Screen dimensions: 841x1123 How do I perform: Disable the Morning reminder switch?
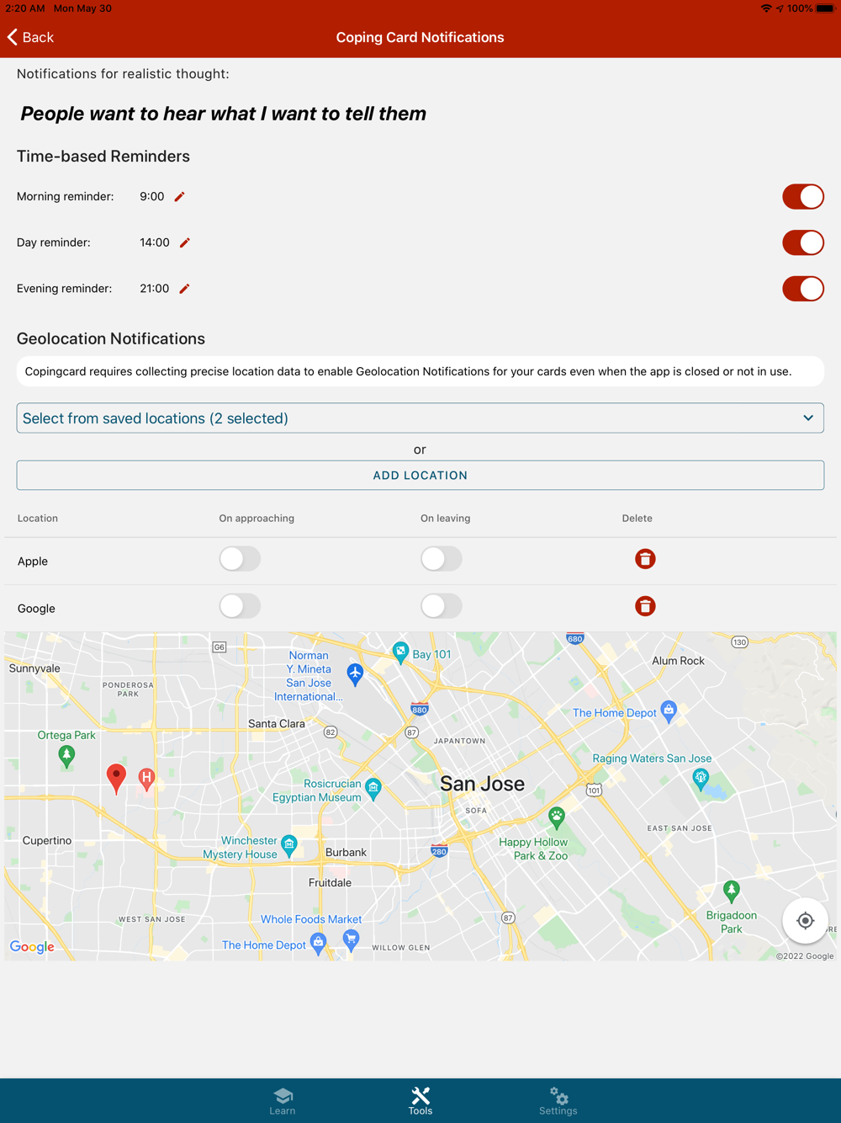803,197
